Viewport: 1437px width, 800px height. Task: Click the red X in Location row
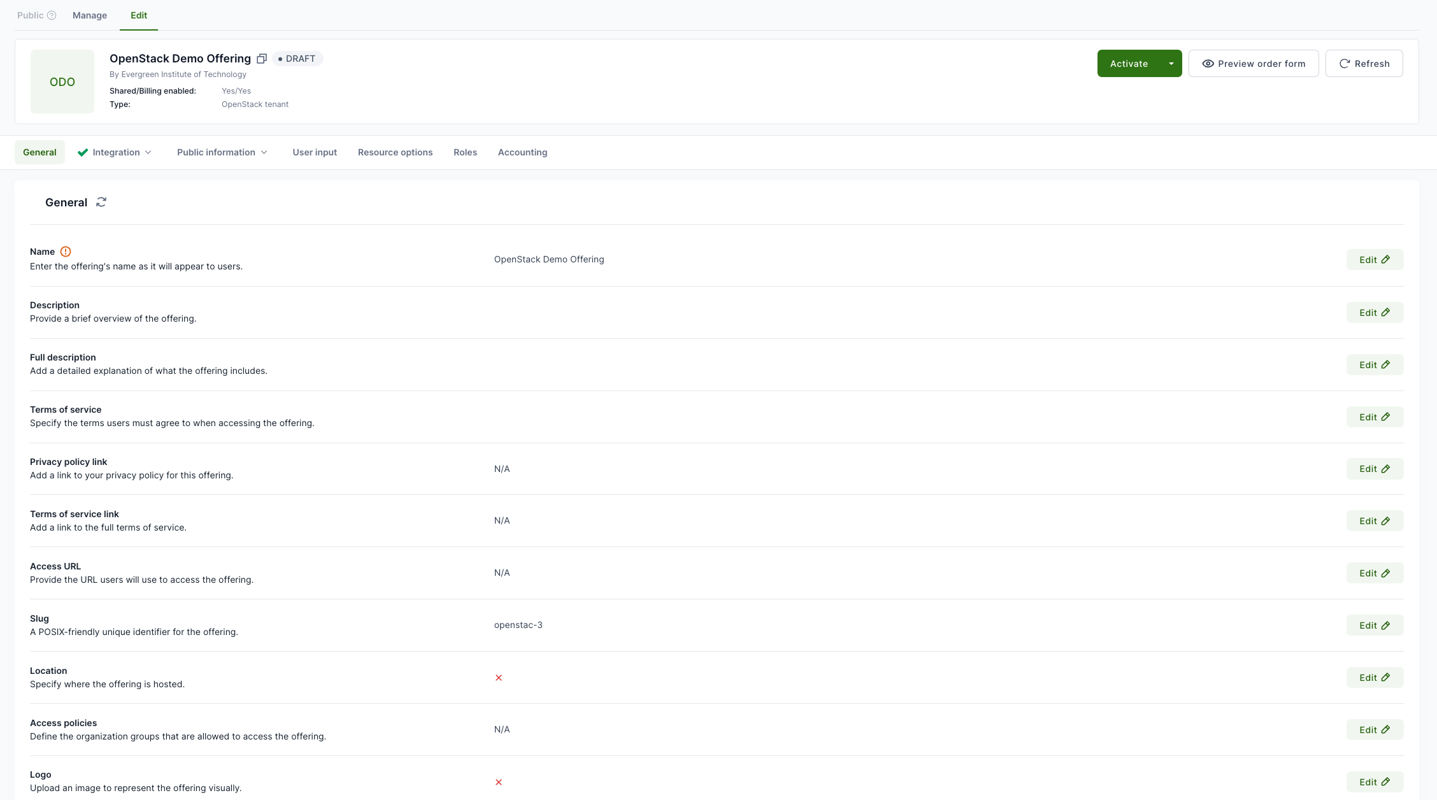499,678
